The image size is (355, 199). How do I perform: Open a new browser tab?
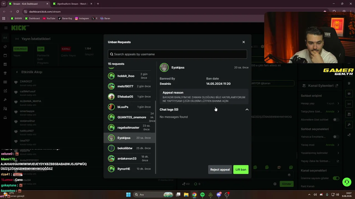coord(98,4)
